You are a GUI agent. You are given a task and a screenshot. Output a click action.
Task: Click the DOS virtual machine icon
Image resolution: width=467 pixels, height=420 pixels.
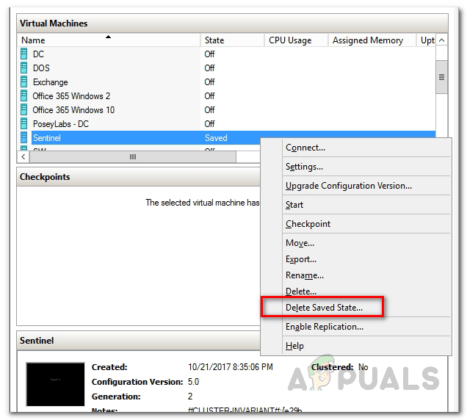pos(24,68)
